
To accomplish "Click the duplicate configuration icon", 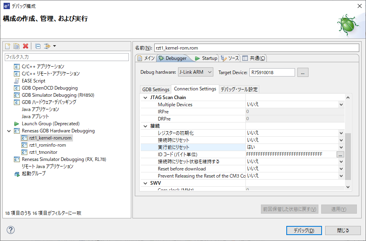I will point(16,46).
